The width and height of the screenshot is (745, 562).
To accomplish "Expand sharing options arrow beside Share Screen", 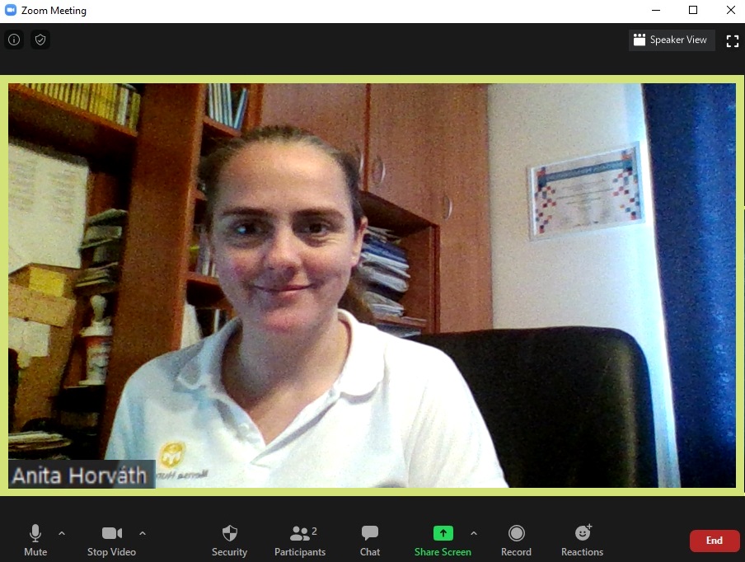I will point(473,533).
